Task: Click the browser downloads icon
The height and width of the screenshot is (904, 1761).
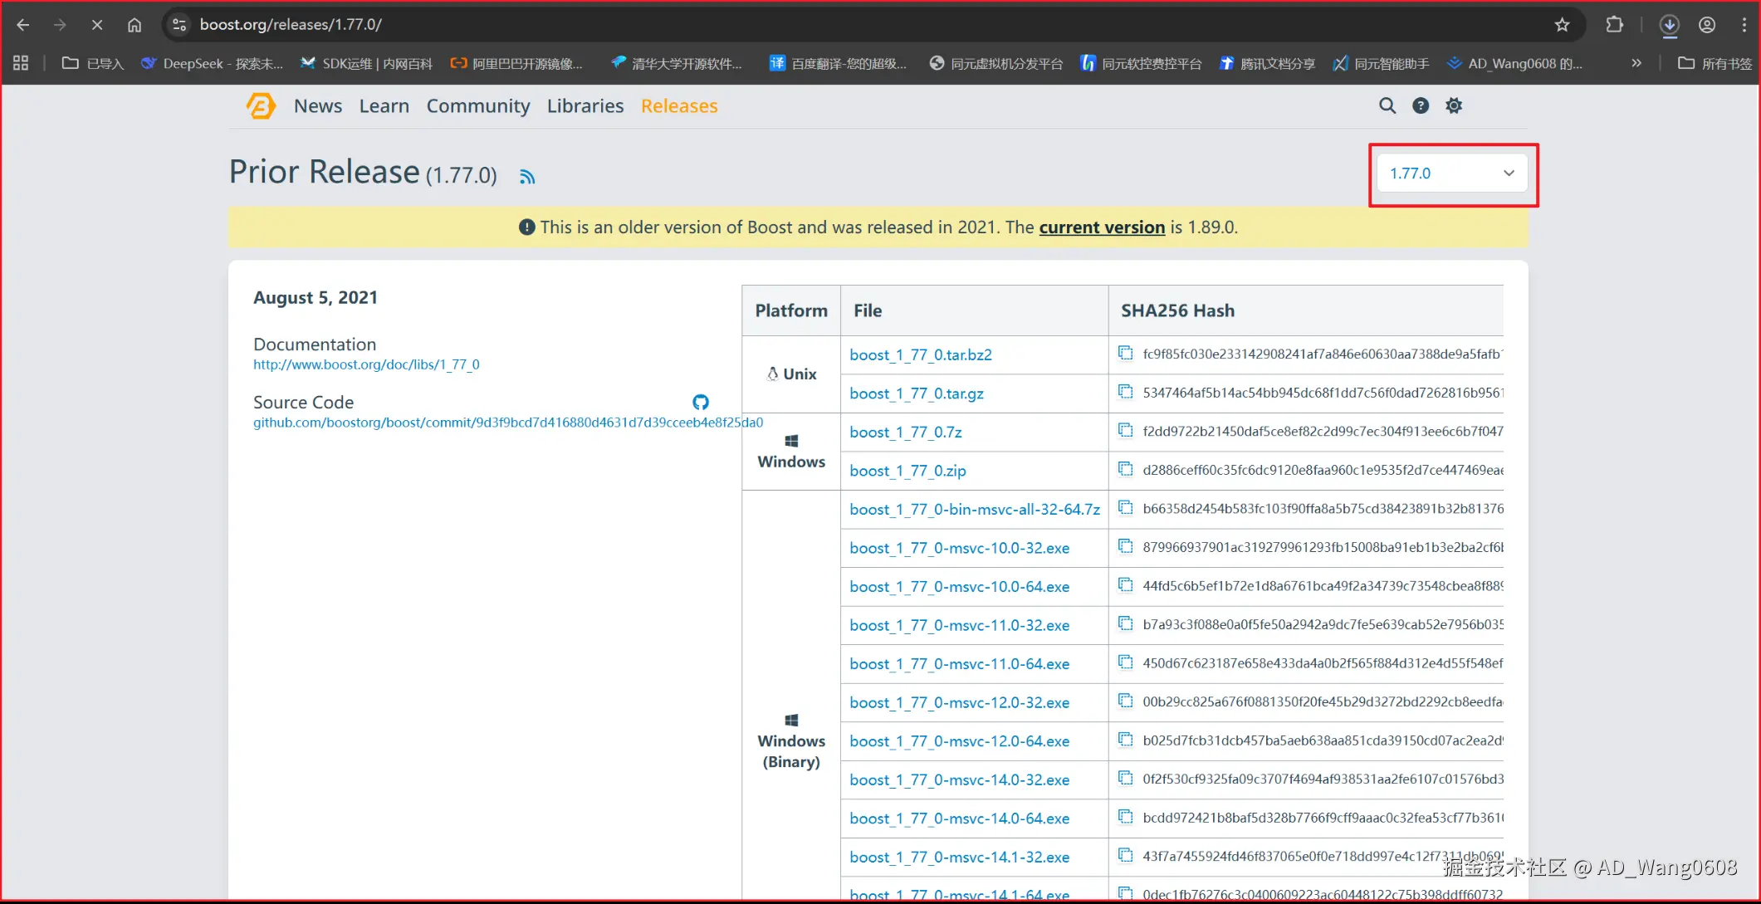Action: point(1669,25)
